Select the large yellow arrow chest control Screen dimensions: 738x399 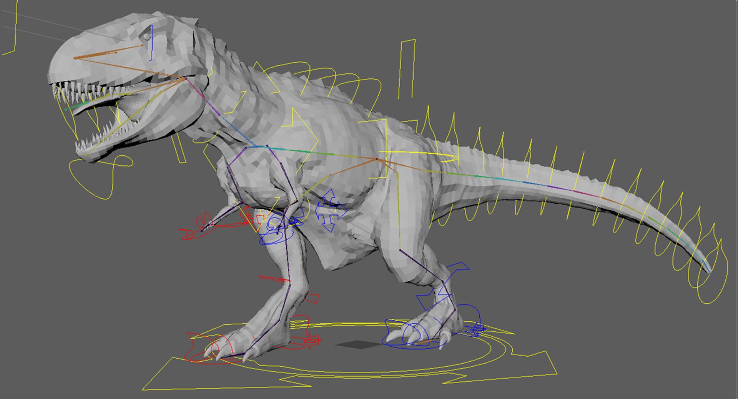pyautogui.click(x=300, y=140)
